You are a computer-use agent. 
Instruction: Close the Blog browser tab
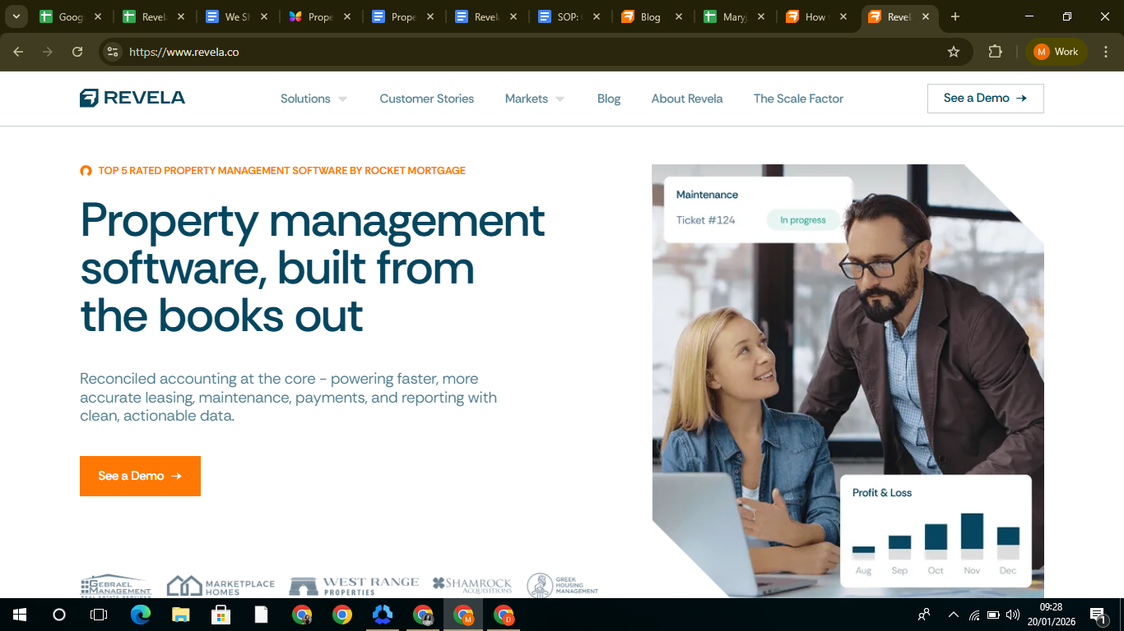pos(677,16)
